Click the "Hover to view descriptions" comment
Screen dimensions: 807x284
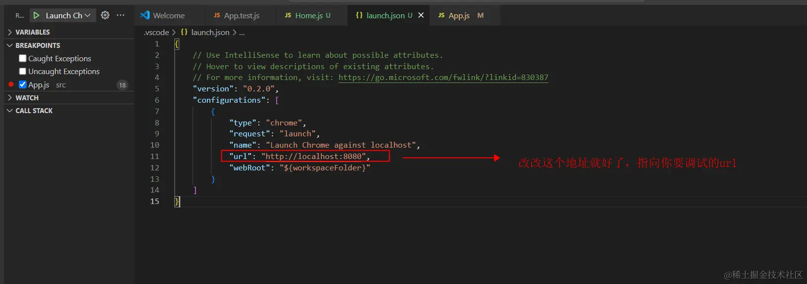[x=313, y=66]
